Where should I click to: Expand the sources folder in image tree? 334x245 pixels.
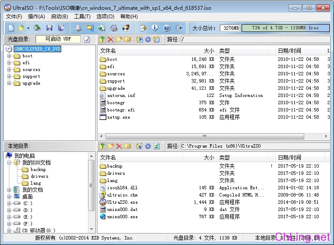[x=9, y=70]
